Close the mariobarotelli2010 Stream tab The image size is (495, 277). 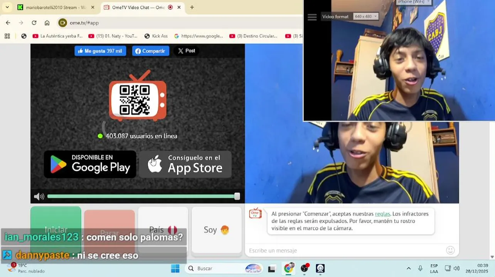point(93,7)
